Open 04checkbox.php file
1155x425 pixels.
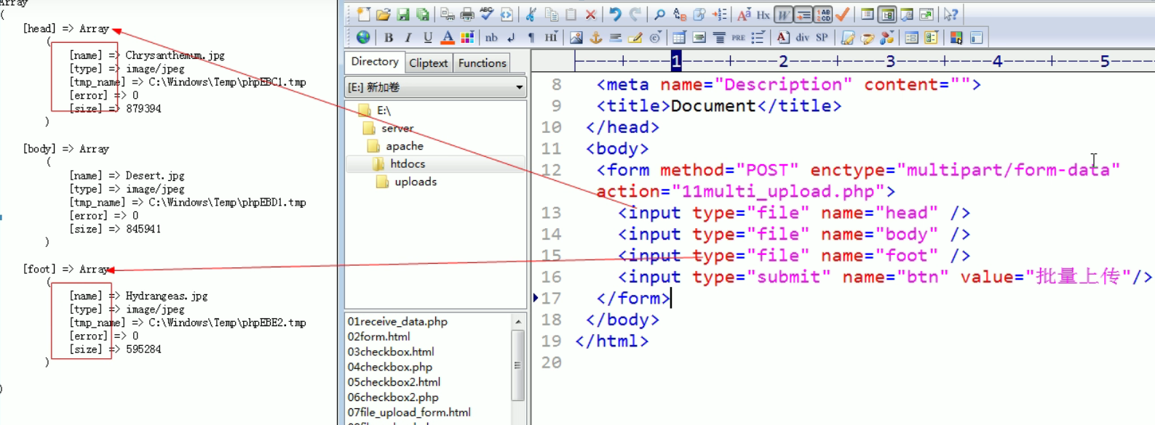tap(390, 367)
